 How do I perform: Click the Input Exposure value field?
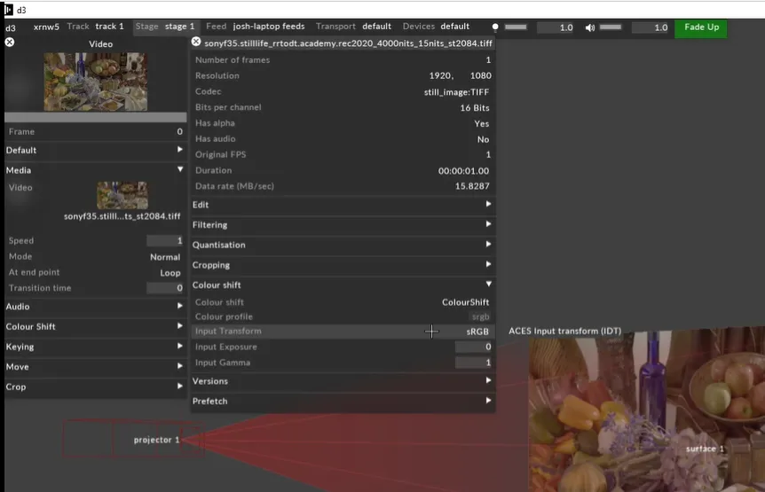473,348
